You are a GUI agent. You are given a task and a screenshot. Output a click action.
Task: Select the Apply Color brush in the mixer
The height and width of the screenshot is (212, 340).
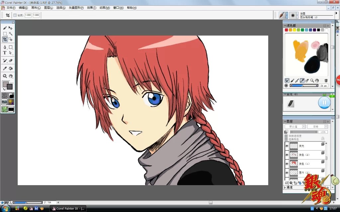click(292, 80)
